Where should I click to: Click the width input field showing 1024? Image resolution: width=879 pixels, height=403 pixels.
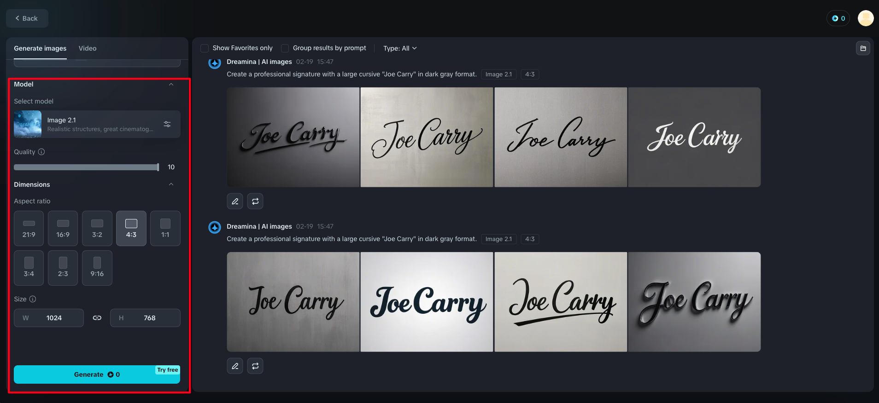tap(49, 318)
